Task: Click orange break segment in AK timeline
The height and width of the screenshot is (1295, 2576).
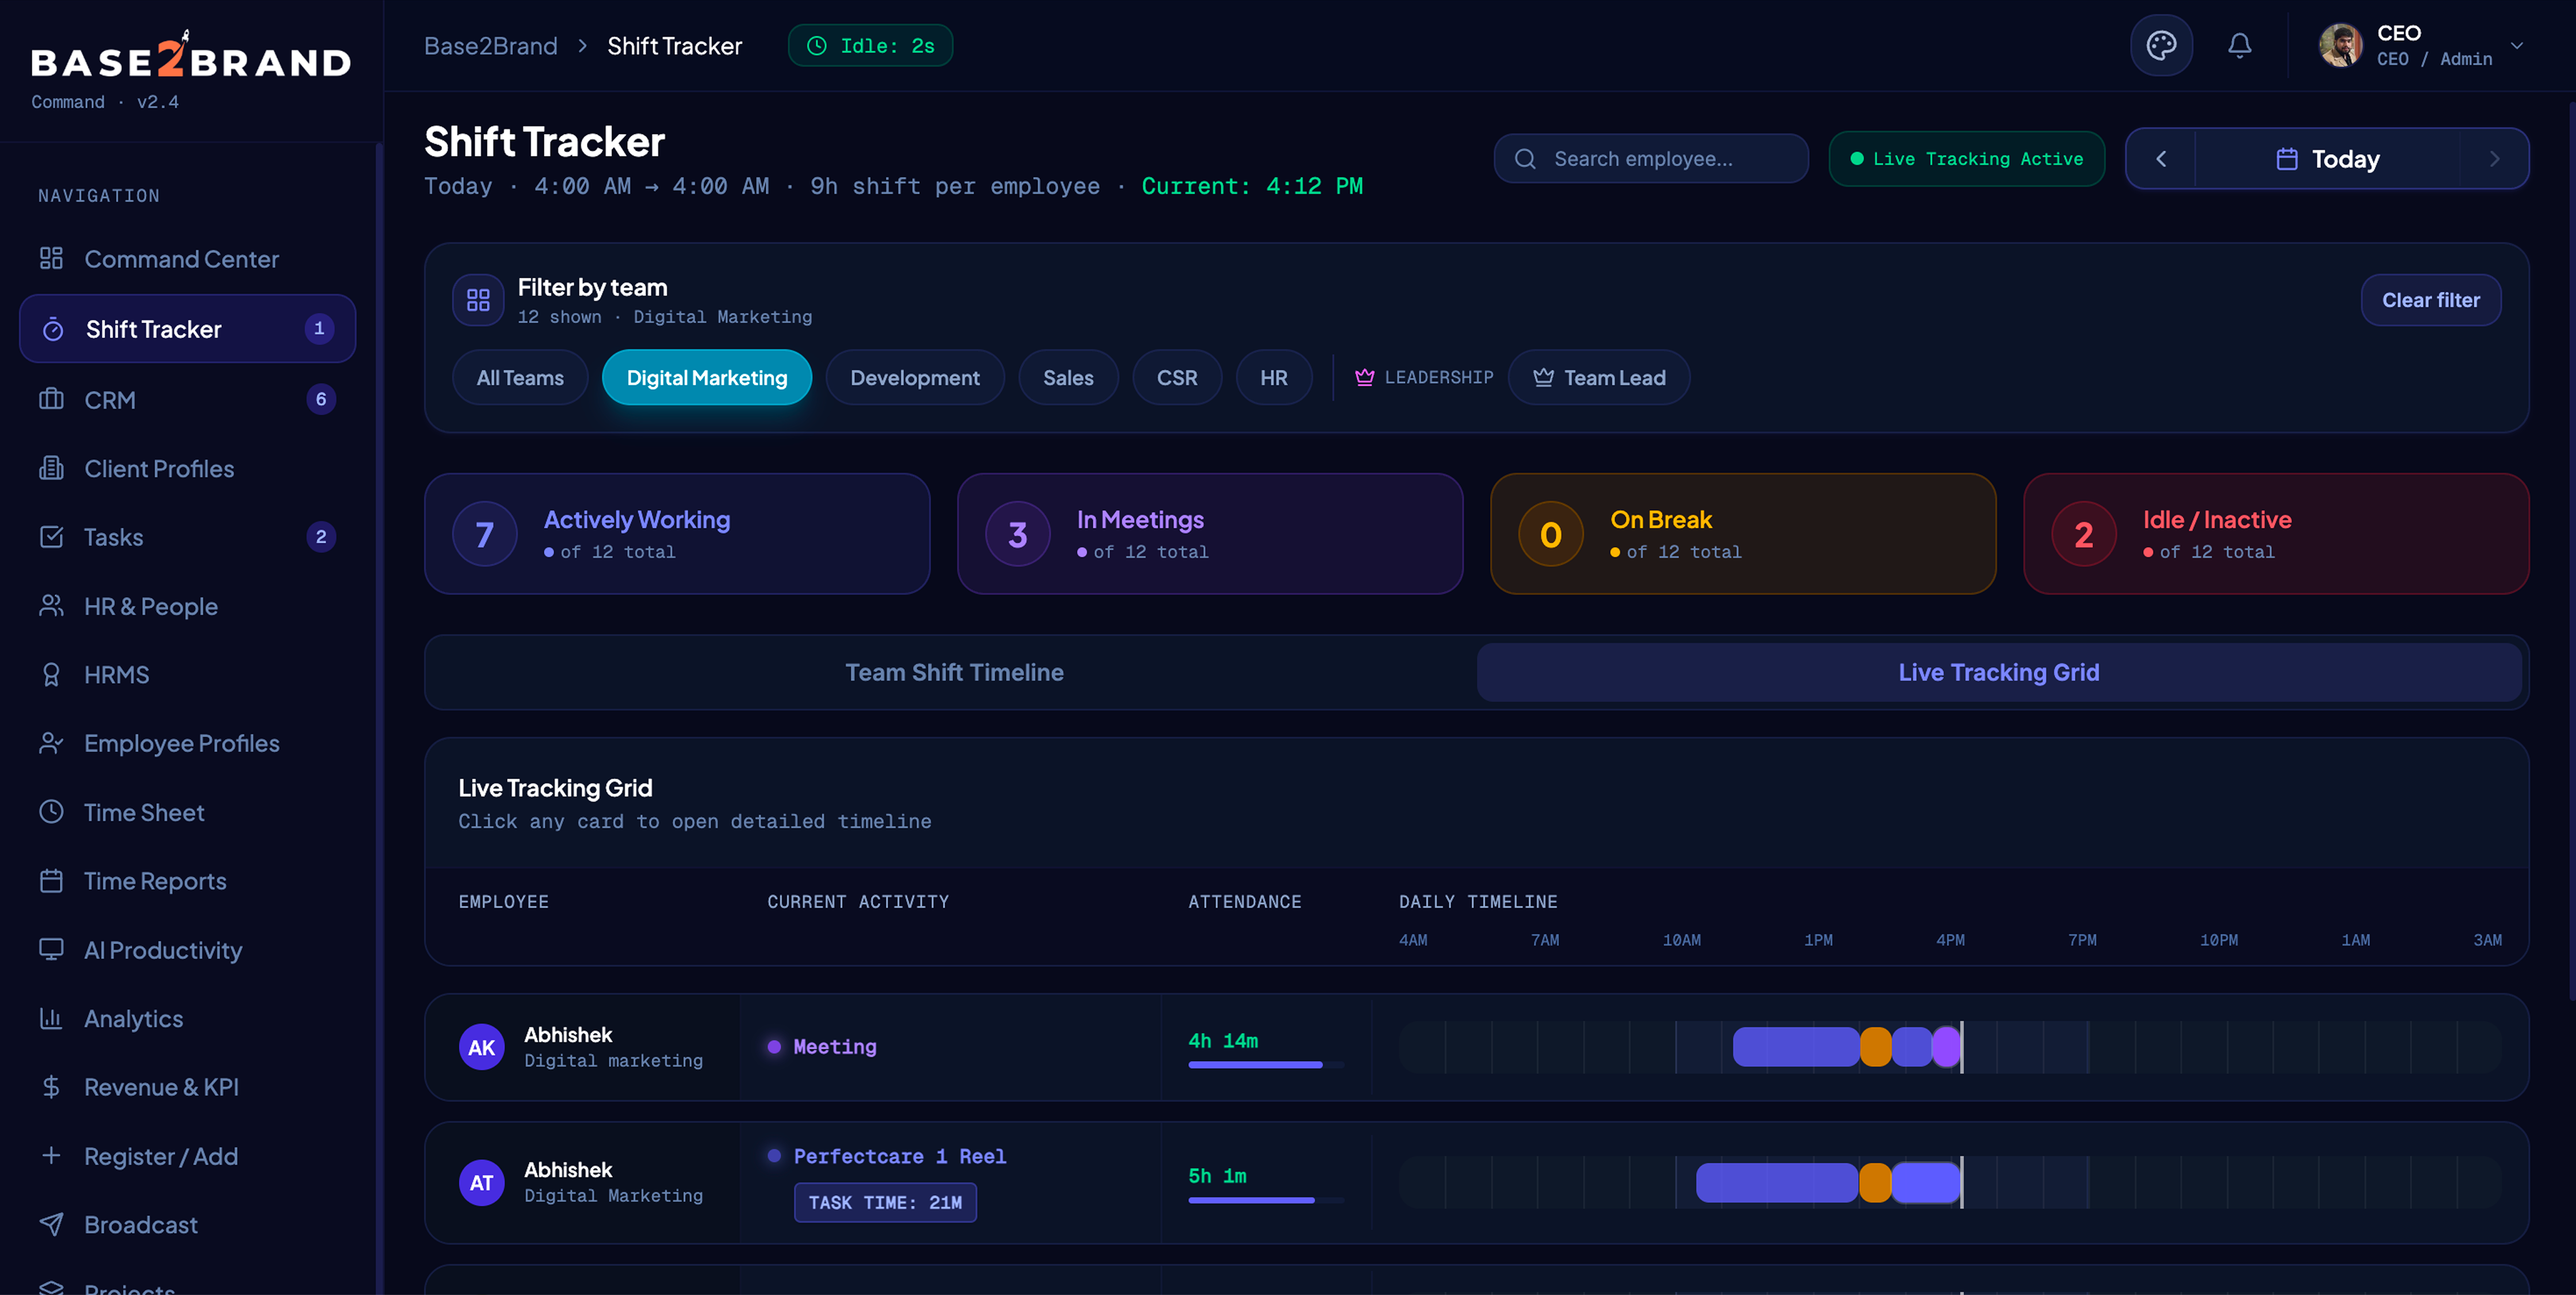Action: (1876, 1047)
